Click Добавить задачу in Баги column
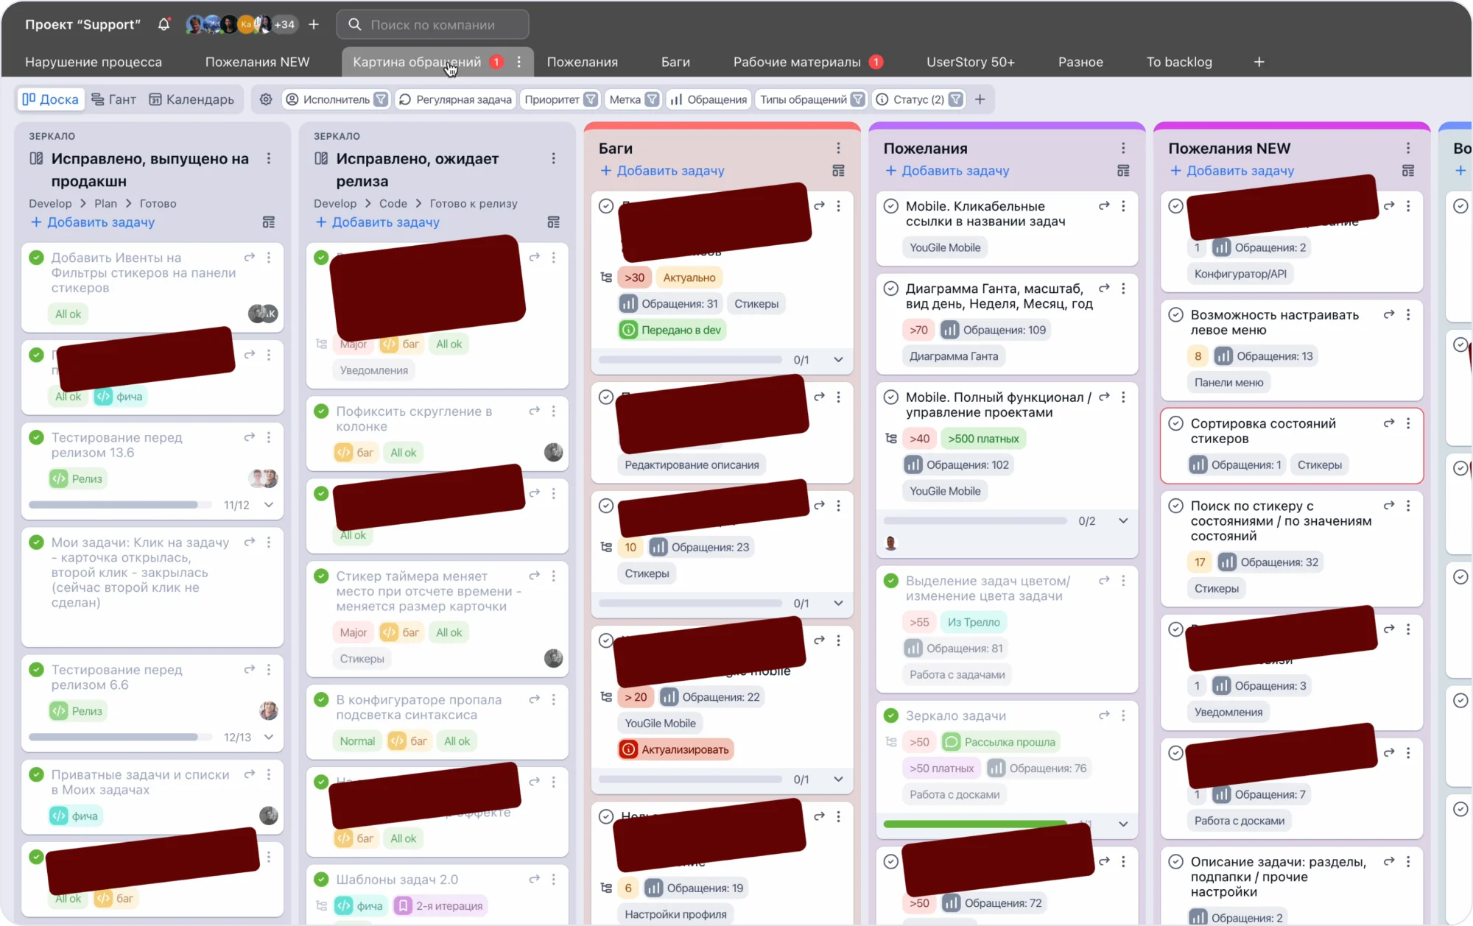1473x926 pixels. tap(669, 171)
